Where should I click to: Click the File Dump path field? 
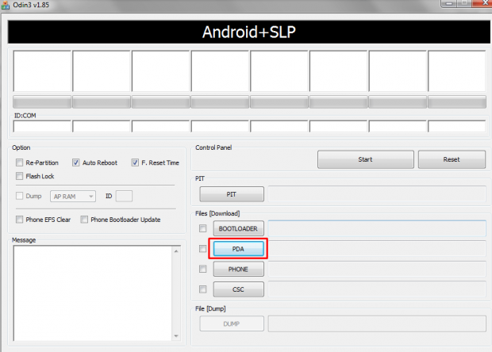click(377, 323)
